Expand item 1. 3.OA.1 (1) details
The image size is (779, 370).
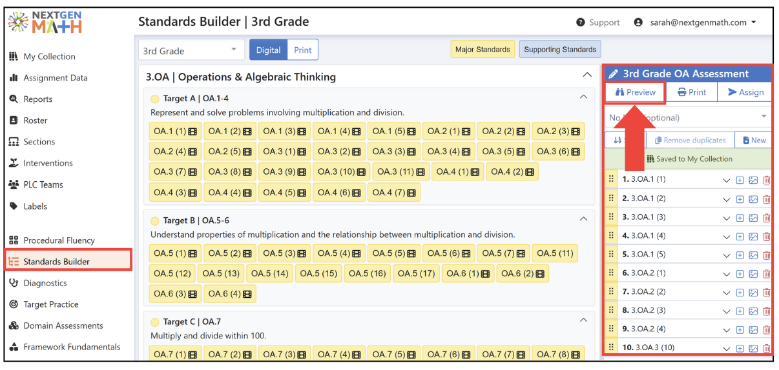727,180
